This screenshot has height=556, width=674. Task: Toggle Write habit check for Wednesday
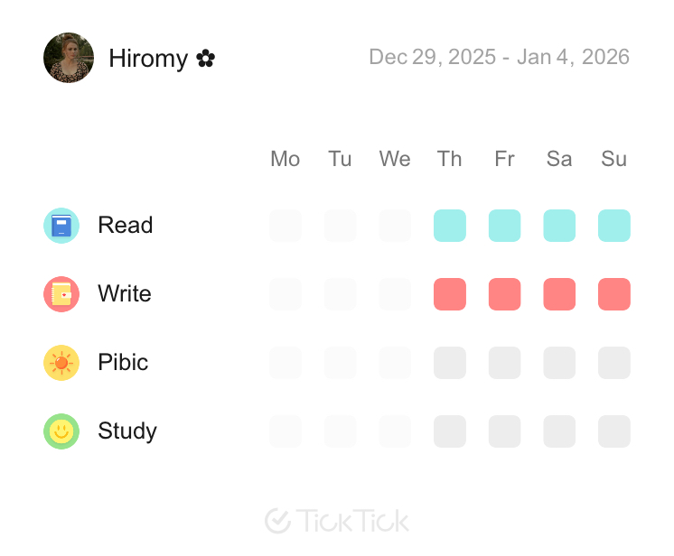click(x=395, y=294)
